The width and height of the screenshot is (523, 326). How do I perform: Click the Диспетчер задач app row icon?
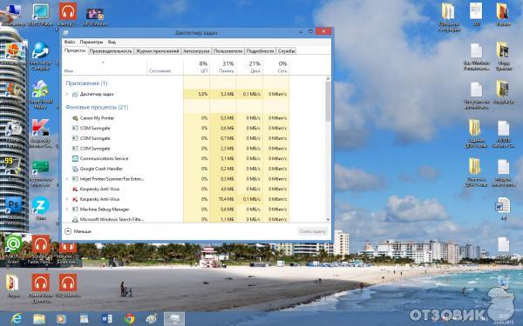click(x=75, y=94)
